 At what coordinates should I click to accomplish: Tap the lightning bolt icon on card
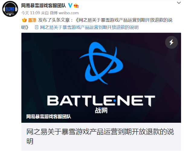(x=171, y=42)
